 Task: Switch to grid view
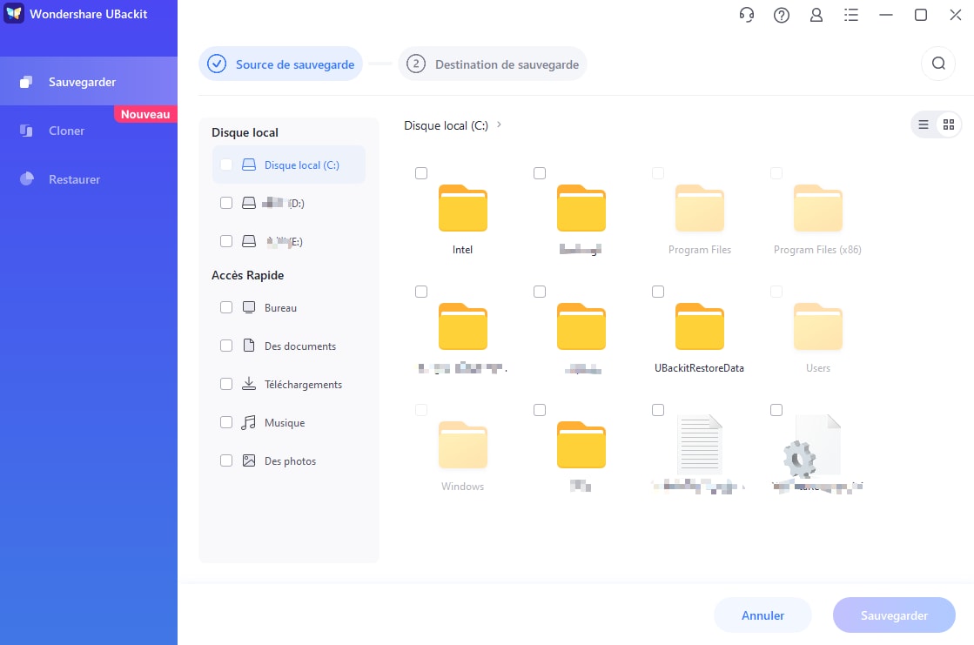[x=949, y=124]
